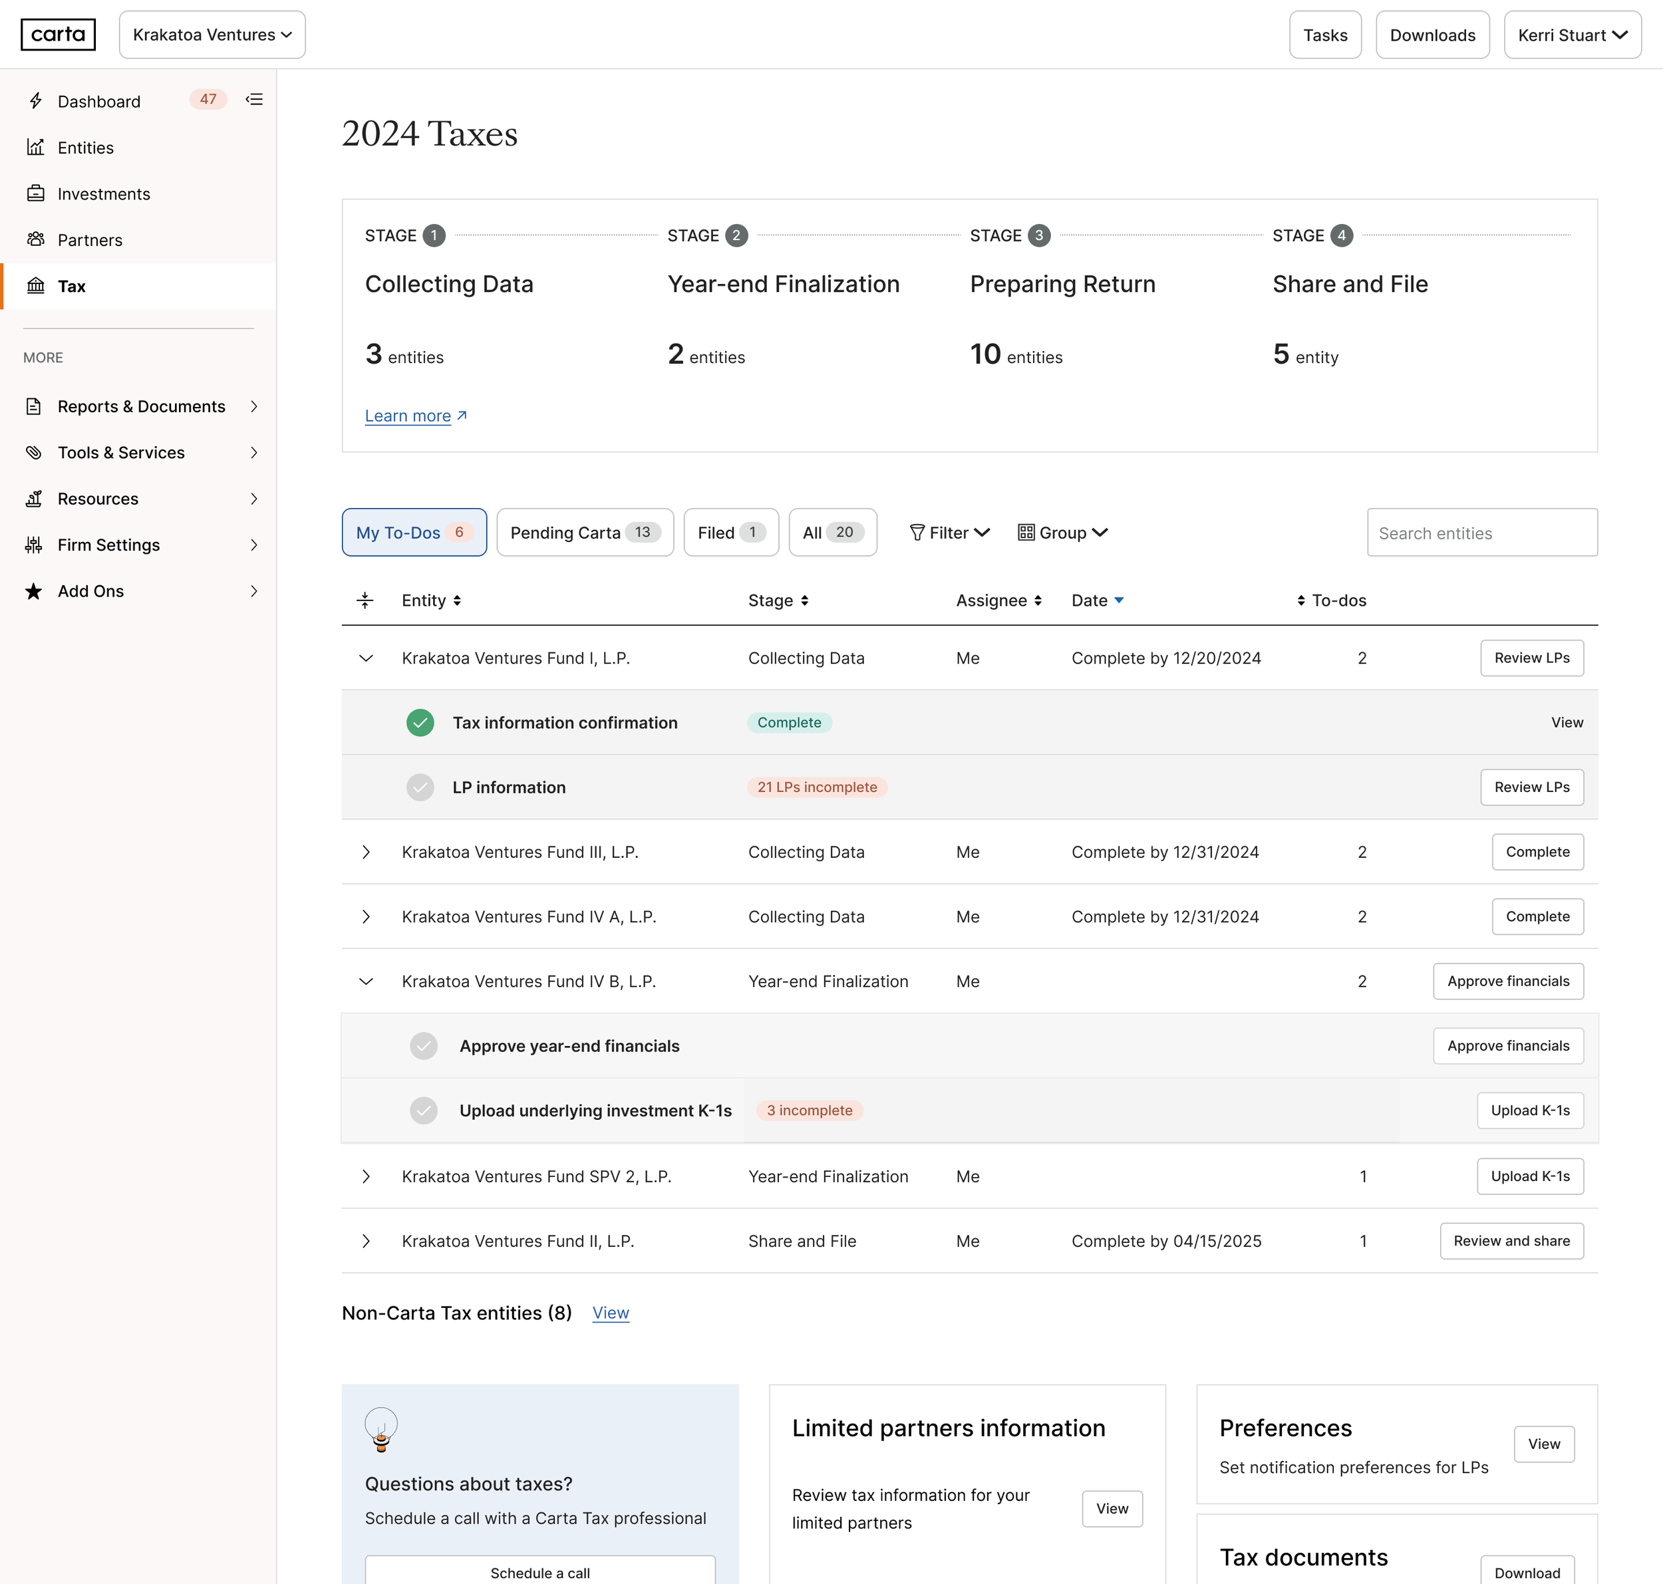Switch to the Pending Carta tab

tap(585, 533)
